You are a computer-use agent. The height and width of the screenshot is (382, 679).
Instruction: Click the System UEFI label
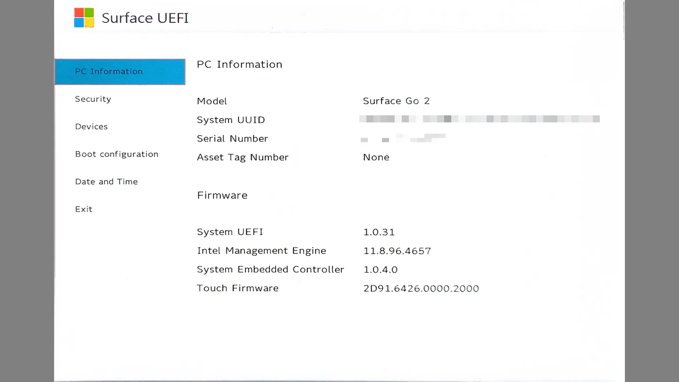point(230,232)
